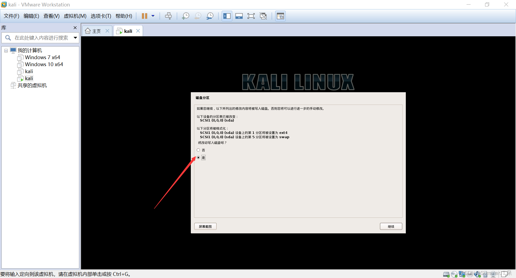Toggle the library sidebar view
Image resolution: width=516 pixels, height=278 pixels.
tap(227, 16)
